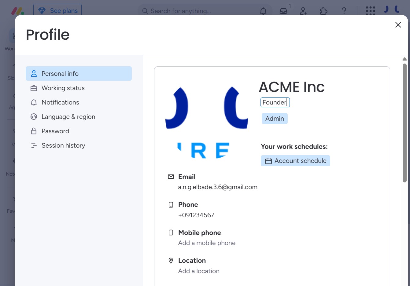This screenshot has height=286, width=410.
Task: Click the Working status briefcase icon
Action: click(x=34, y=88)
